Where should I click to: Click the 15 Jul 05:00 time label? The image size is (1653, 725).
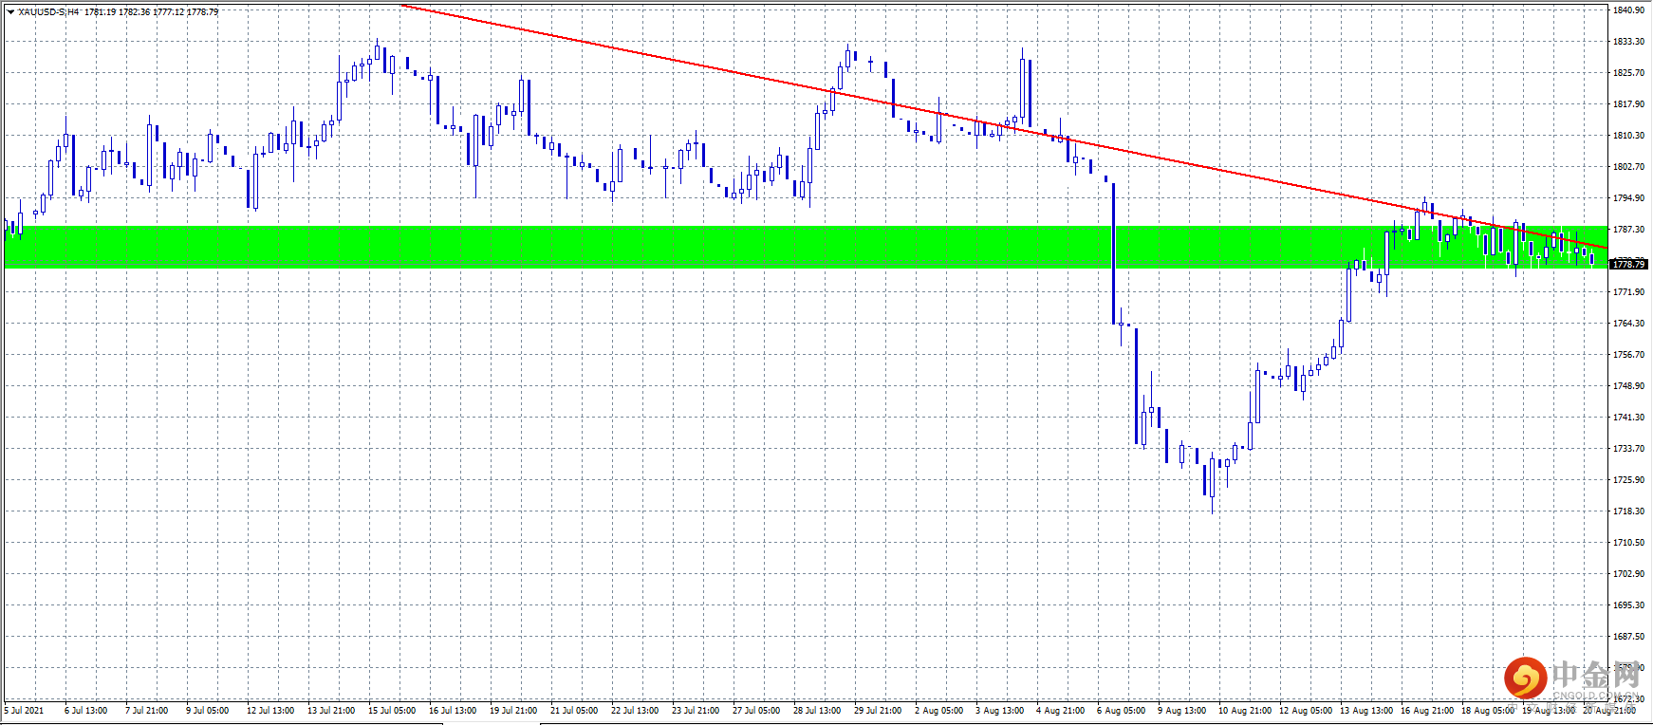point(392,710)
